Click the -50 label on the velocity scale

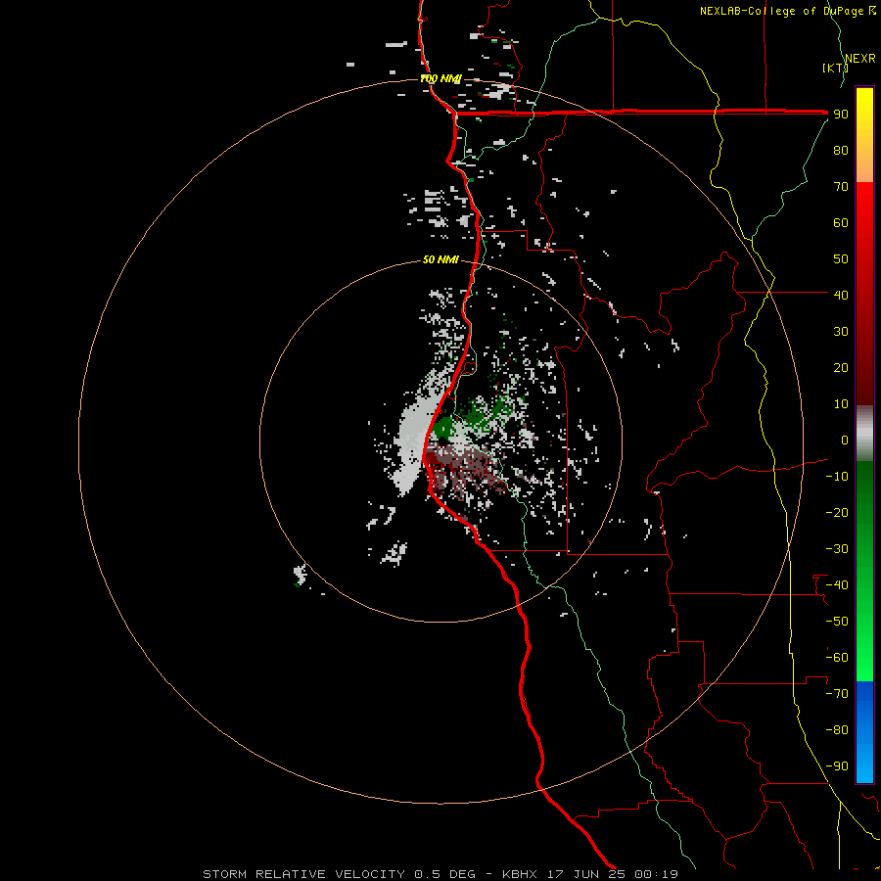point(837,622)
